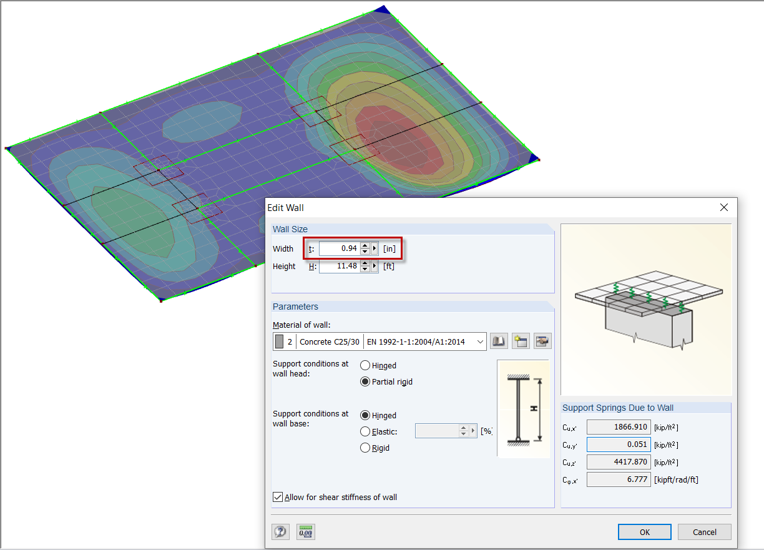
Task: Uncheck Allow for shear stiffness of wall
Action: click(278, 497)
